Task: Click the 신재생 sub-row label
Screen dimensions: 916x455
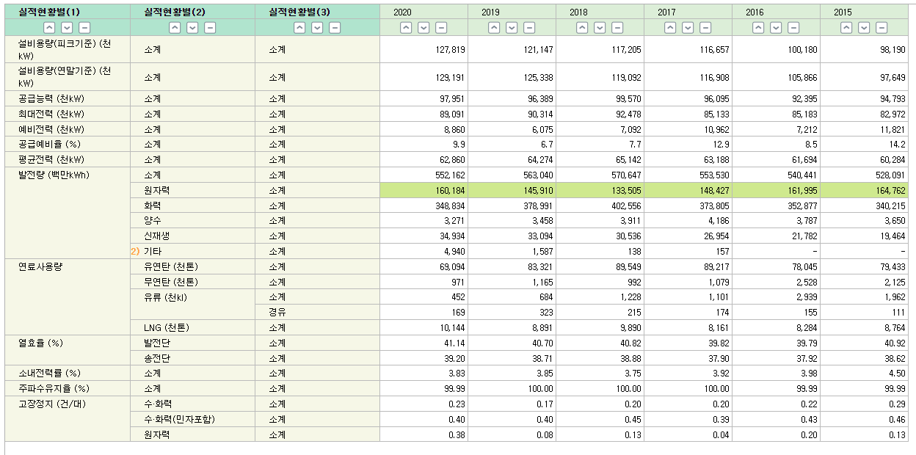Action: (x=157, y=236)
